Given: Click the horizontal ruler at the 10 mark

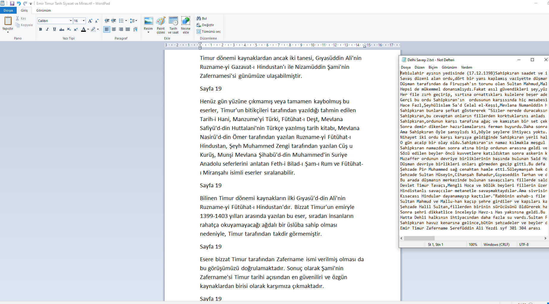Looking at the screenshot, I should tap(313, 45).
